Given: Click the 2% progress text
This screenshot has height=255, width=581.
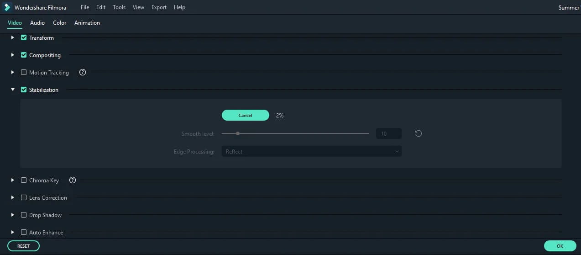Looking at the screenshot, I should 280,116.
